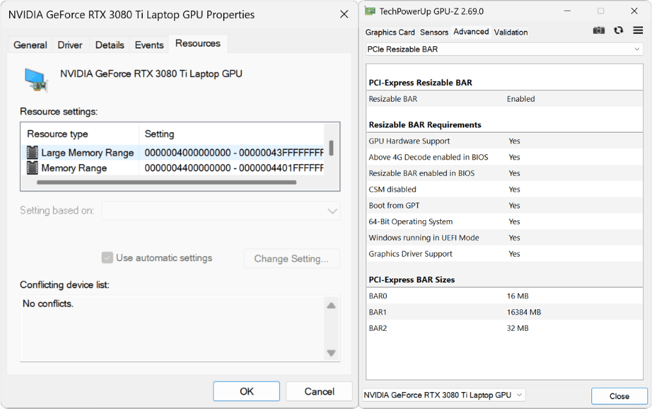652x409 pixels.
Task: Click down arrow in Conflicting device list scrollbar
Action: point(331,353)
